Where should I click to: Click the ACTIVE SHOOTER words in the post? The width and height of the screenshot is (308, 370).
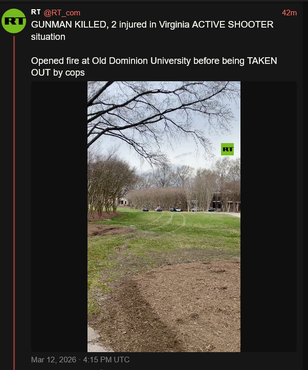[x=233, y=25]
